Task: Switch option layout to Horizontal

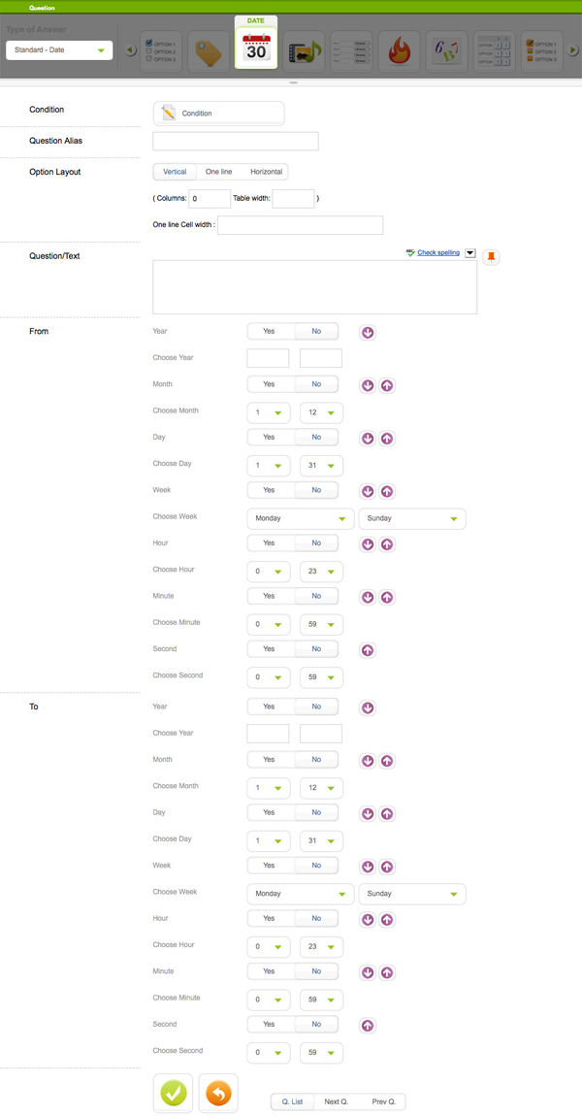Action: (x=266, y=172)
